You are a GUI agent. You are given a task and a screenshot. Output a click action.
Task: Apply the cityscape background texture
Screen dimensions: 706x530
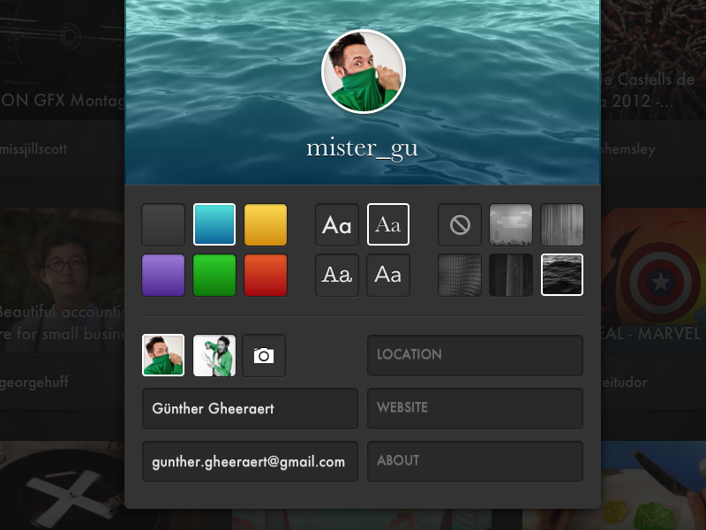coord(511,224)
